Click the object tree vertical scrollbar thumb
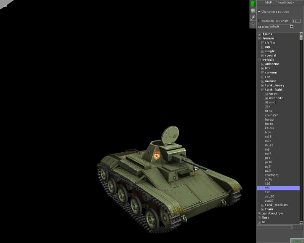Viewport: 304px width, 243px height. [301, 38]
